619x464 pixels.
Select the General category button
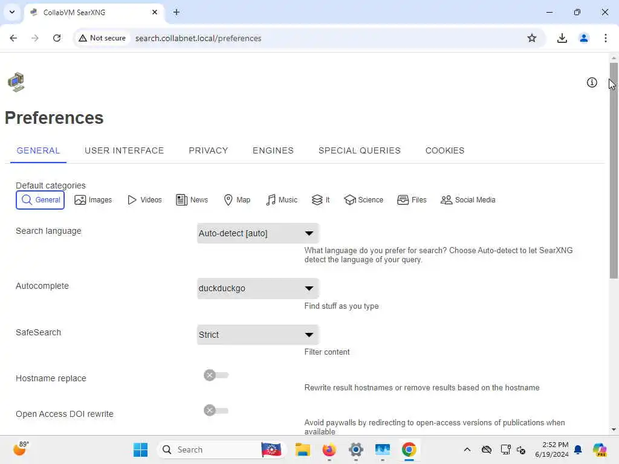pos(41,199)
